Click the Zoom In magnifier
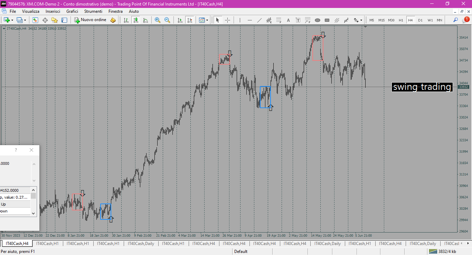This screenshot has width=472, height=255. [158, 20]
